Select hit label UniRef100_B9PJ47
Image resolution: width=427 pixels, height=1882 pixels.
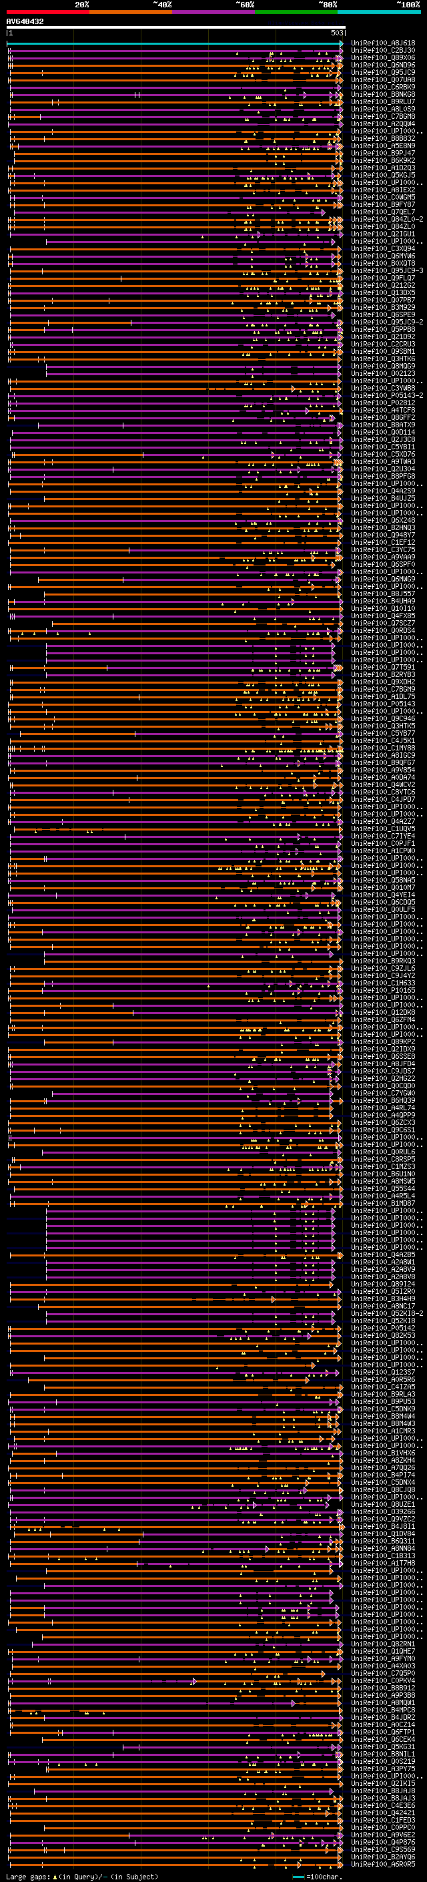point(383,154)
